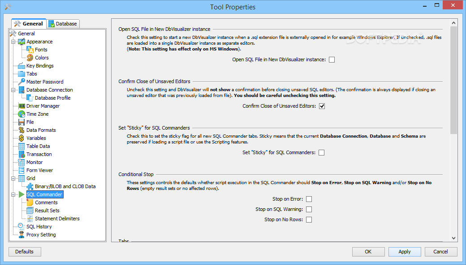This screenshot has width=466, height=265.
Task: Click the Comments note icon
Action: tap(30, 202)
